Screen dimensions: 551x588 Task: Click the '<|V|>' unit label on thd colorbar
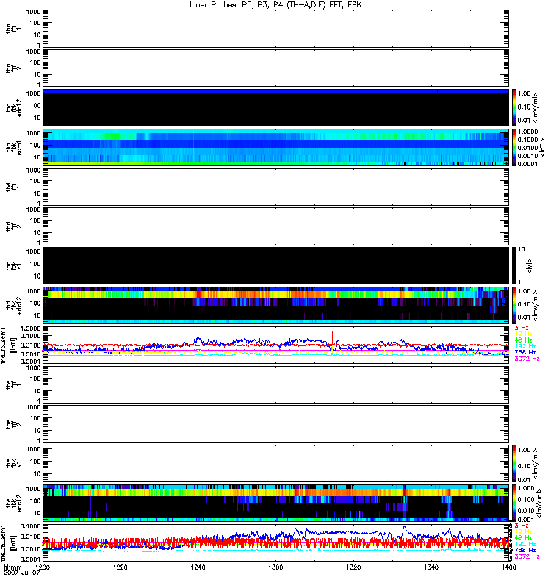[529, 265]
